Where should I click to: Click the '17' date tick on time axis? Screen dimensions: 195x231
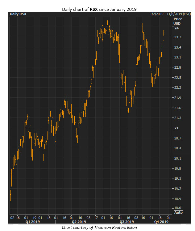96,218
